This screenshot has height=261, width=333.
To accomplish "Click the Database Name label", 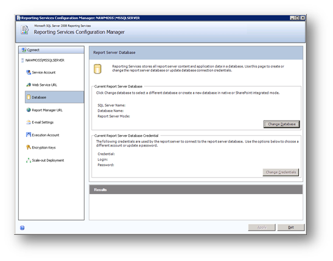I will [111, 111].
